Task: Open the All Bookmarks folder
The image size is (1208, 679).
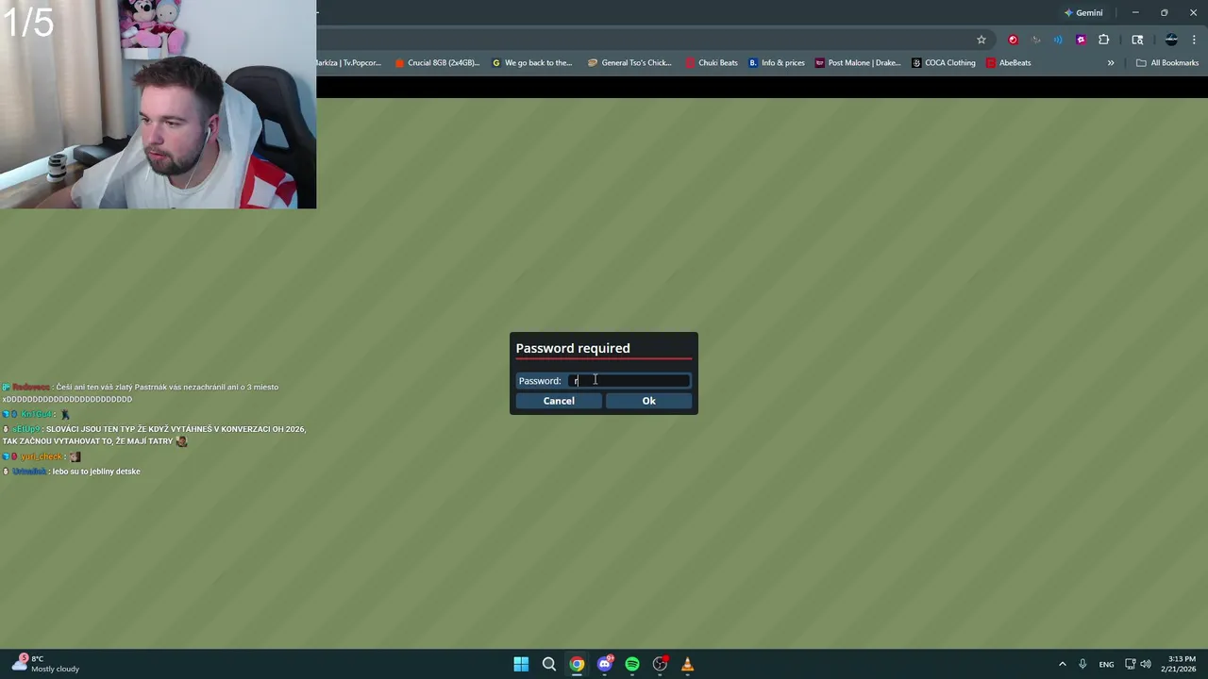Action: click(1167, 63)
